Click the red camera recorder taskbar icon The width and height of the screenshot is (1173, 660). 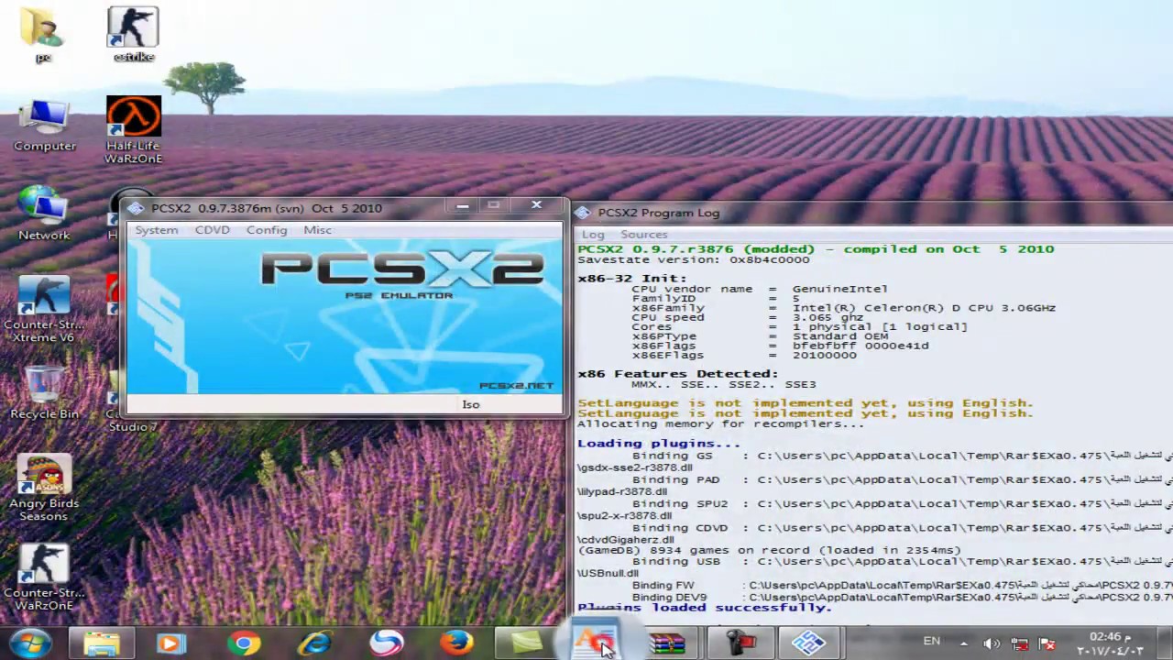click(740, 643)
